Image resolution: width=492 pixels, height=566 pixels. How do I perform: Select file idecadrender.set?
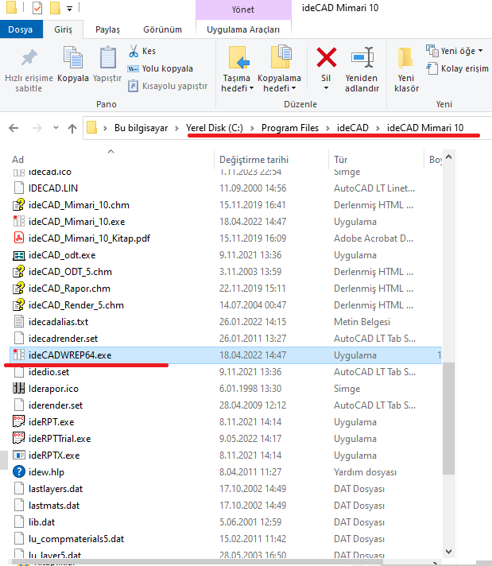(x=63, y=339)
